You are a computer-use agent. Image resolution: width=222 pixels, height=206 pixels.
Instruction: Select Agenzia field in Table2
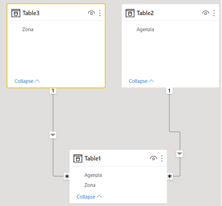click(145, 30)
